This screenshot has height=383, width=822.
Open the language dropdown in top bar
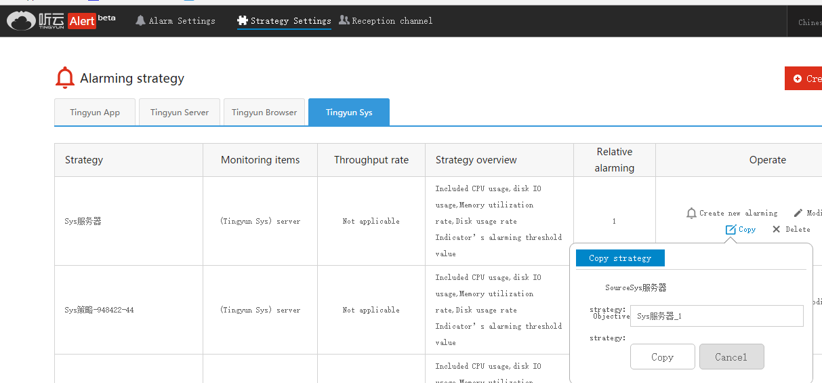(809, 22)
